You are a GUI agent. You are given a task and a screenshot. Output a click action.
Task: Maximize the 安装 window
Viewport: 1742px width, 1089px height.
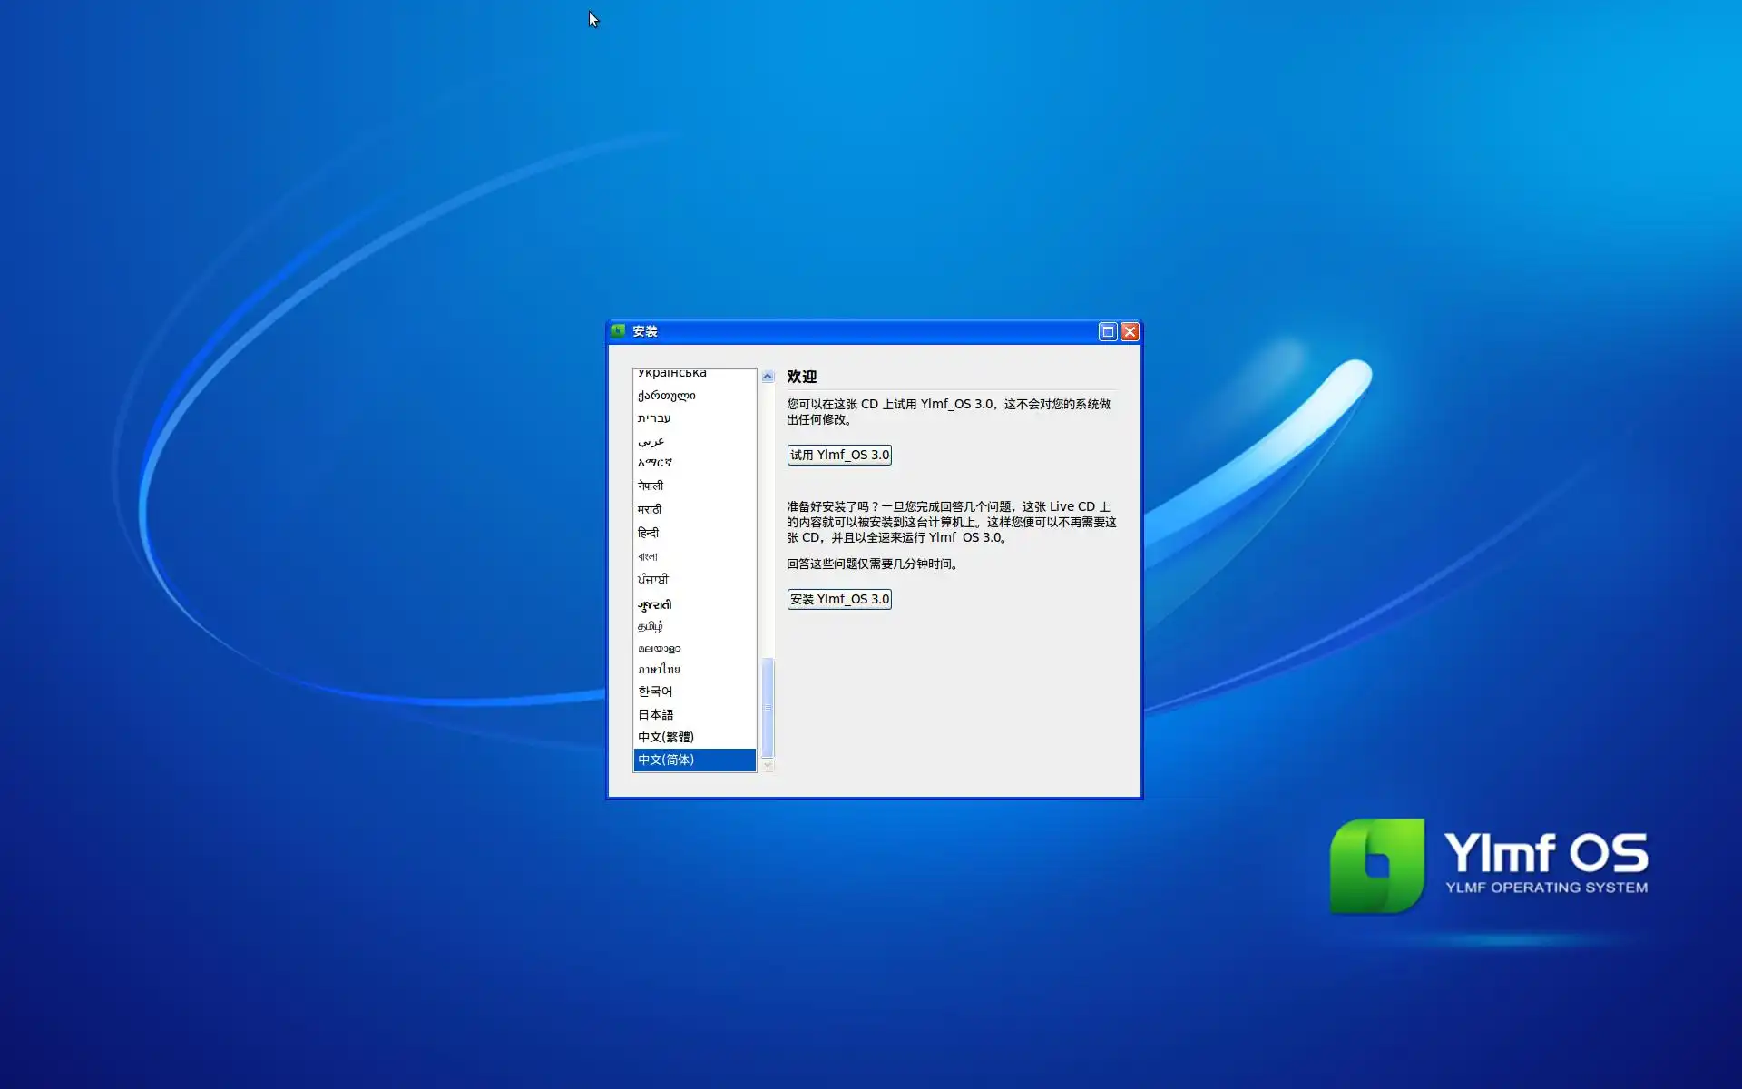1107,331
